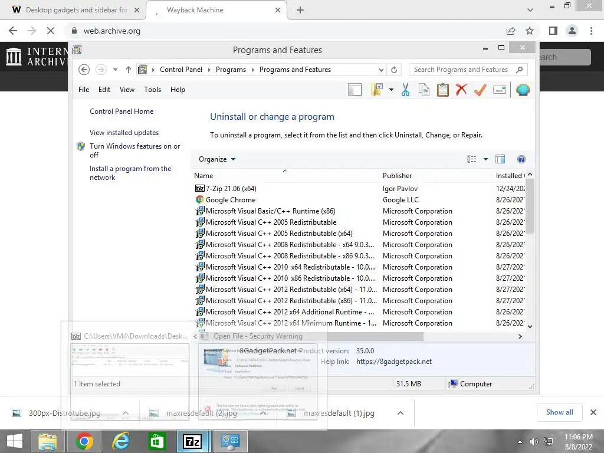Select Microsoft Visual C++ 2012 x64 Additional Runtime
The width and height of the screenshot is (604, 453).
pos(290,311)
